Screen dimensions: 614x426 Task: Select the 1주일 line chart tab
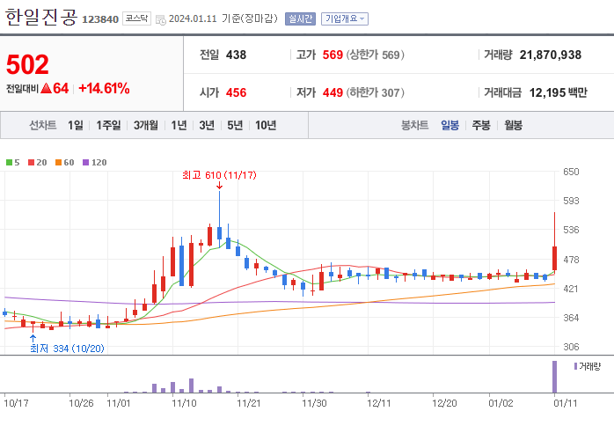click(108, 125)
